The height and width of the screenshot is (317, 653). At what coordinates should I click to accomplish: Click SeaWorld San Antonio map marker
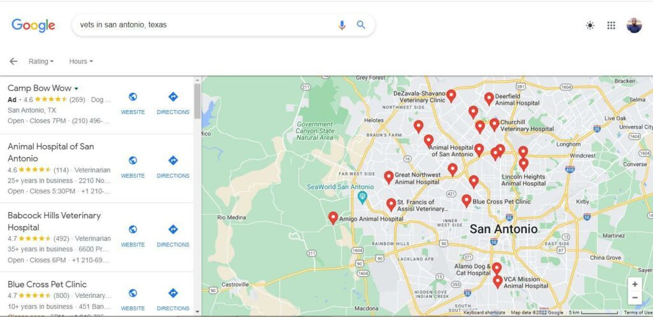tap(362, 197)
